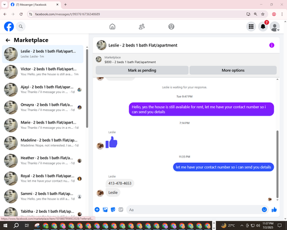Click message 'let me have your contact number'
The image size is (287, 230).
tap(223, 167)
